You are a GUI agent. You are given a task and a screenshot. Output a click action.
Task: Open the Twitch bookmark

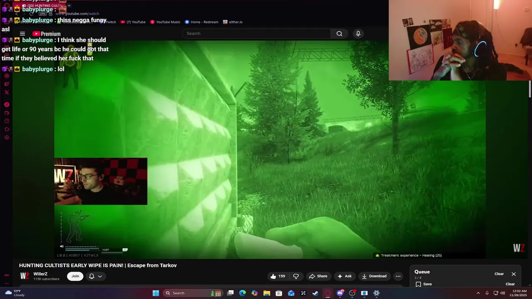point(108,22)
